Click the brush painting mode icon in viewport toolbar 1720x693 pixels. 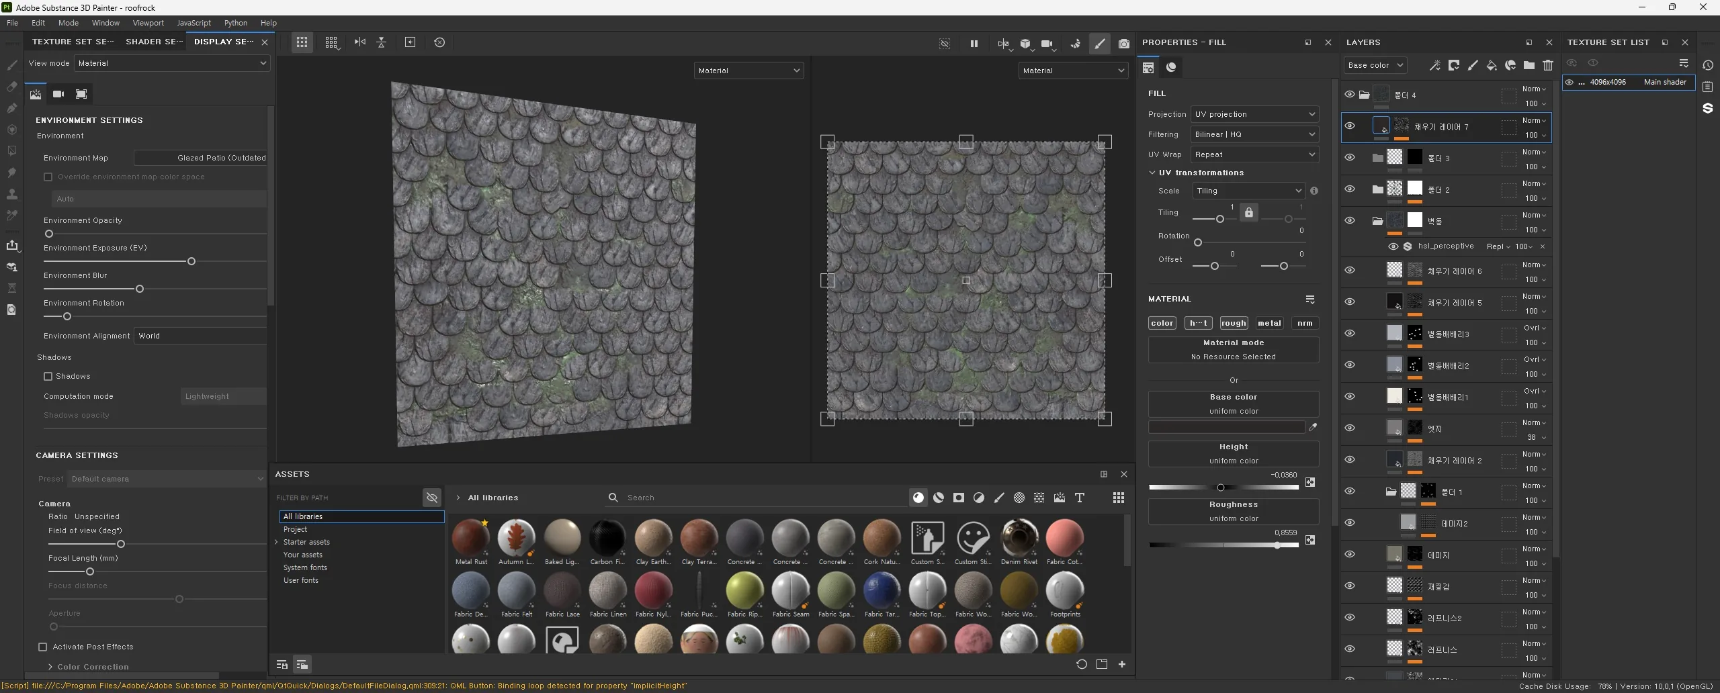pos(1099,44)
